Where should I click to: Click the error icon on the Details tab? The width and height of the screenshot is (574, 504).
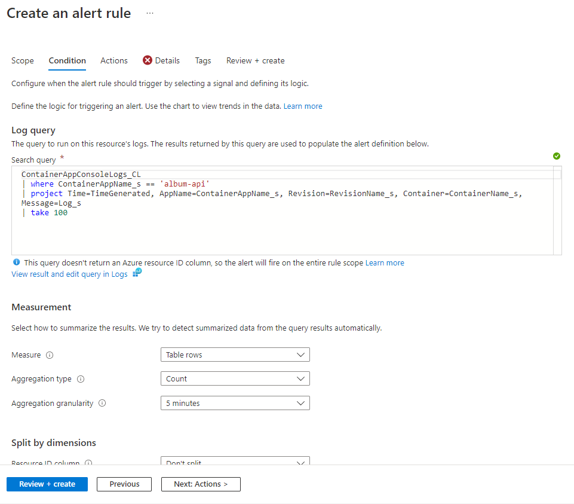pos(148,60)
